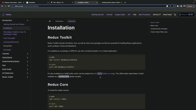Open Usage Guide in top navbar

[x=120, y=15]
